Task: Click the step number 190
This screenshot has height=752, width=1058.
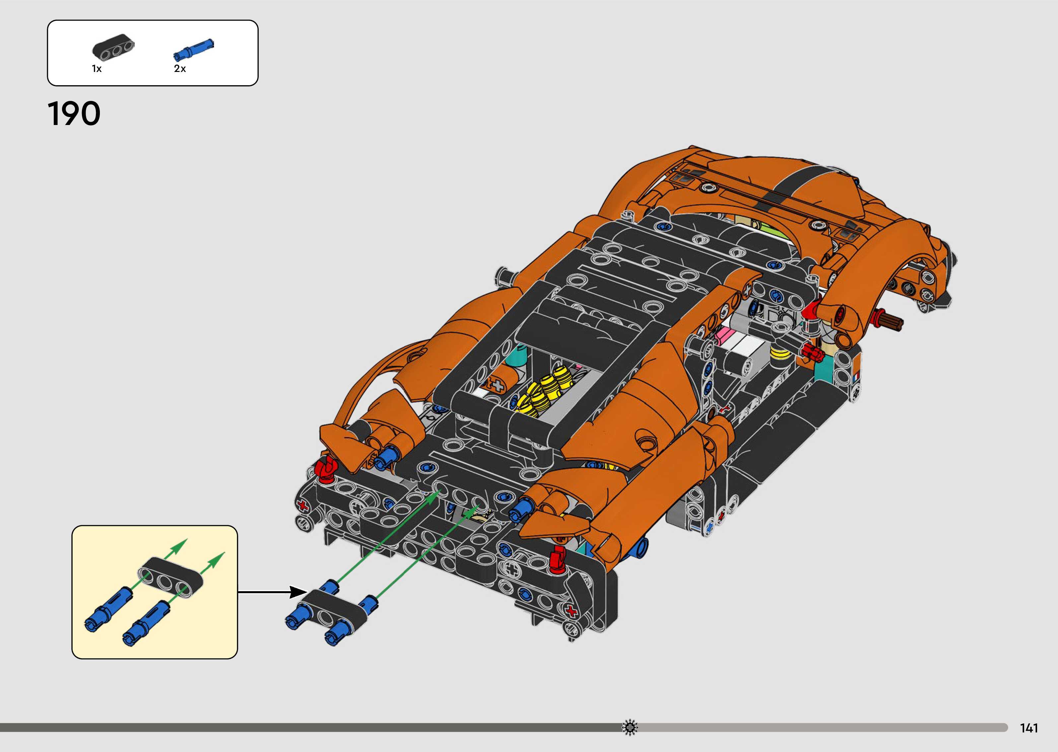Action: [74, 114]
